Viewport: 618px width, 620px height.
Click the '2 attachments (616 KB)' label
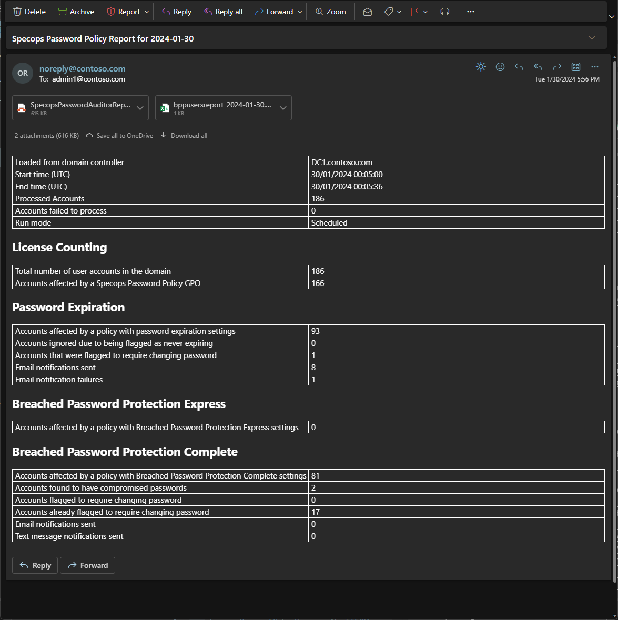pyautogui.click(x=47, y=136)
